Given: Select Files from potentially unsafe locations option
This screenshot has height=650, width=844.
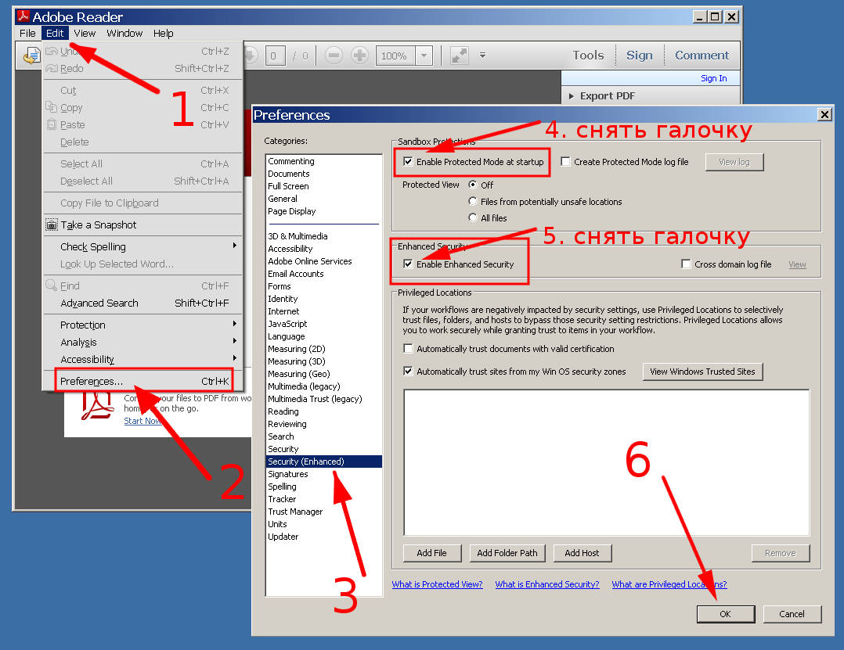Looking at the screenshot, I should 473,201.
